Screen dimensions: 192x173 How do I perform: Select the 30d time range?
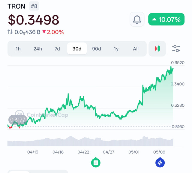[x=77, y=49]
